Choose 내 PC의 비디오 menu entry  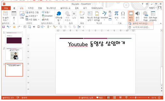pyautogui.click(x=141, y=27)
